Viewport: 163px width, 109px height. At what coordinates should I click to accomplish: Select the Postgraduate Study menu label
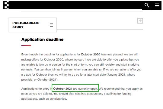click(26, 25)
